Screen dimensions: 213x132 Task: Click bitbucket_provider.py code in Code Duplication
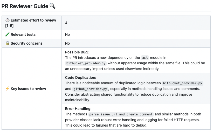click(182, 83)
